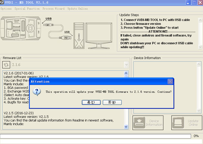Screen dimensions: 203x144
Task: Click step '2. Choose firmware version'
Action: 141,24
